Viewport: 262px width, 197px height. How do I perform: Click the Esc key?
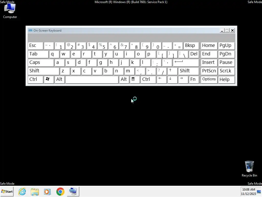[x=35, y=46]
